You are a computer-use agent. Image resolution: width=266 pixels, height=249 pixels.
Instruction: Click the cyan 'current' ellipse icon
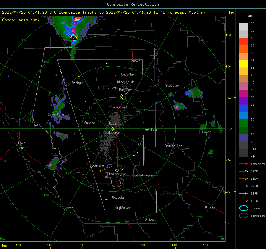(244, 208)
